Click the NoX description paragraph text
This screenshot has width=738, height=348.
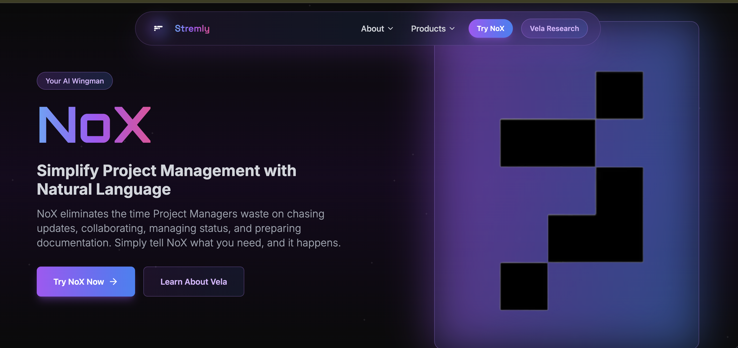point(188,228)
